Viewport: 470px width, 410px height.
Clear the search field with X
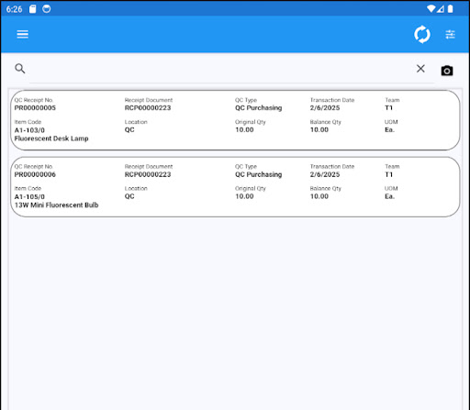coord(420,69)
